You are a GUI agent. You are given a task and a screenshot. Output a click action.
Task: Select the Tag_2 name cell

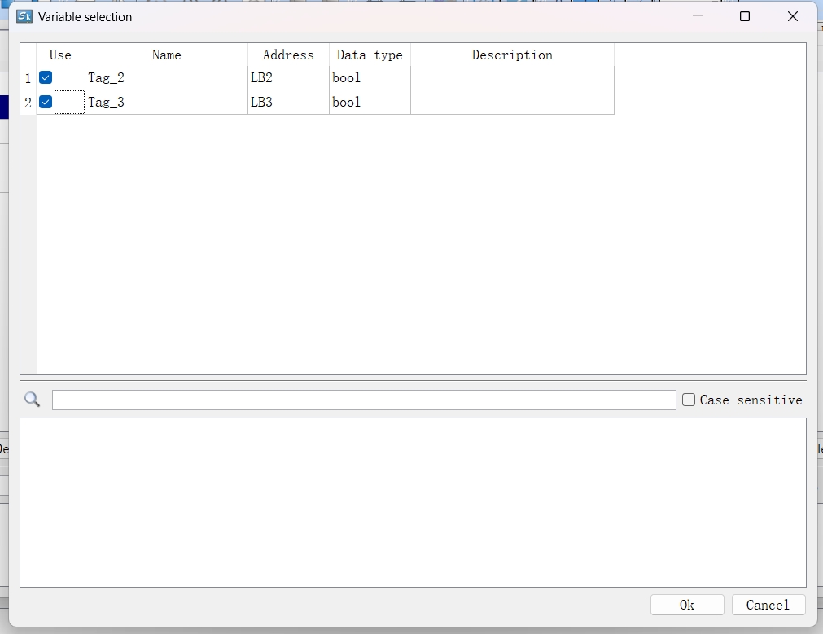[166, 78]
